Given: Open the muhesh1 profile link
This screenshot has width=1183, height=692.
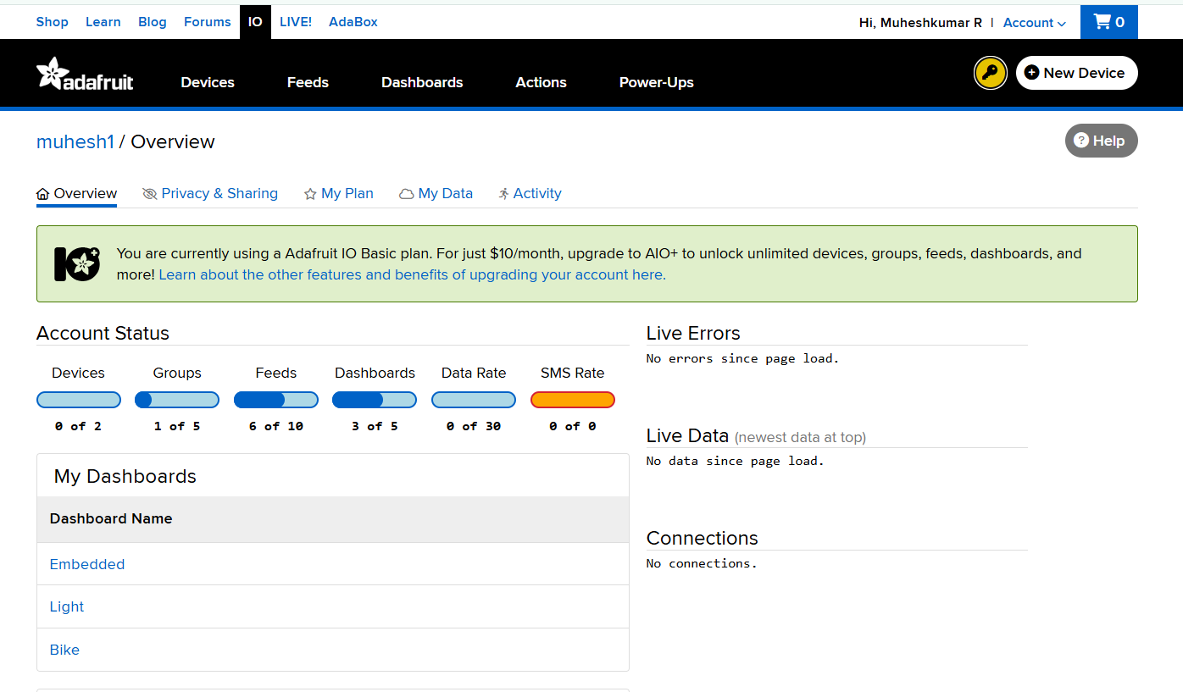Looking at the screenshot, I should click(x=75, y=141).
